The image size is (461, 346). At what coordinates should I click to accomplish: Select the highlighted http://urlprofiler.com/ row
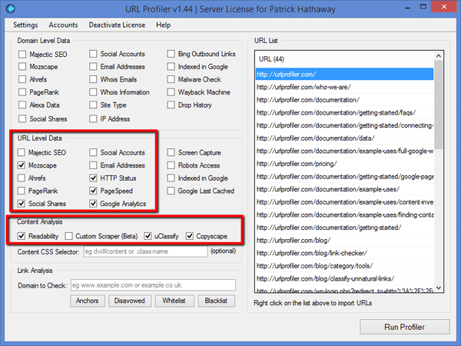point(344,74)
